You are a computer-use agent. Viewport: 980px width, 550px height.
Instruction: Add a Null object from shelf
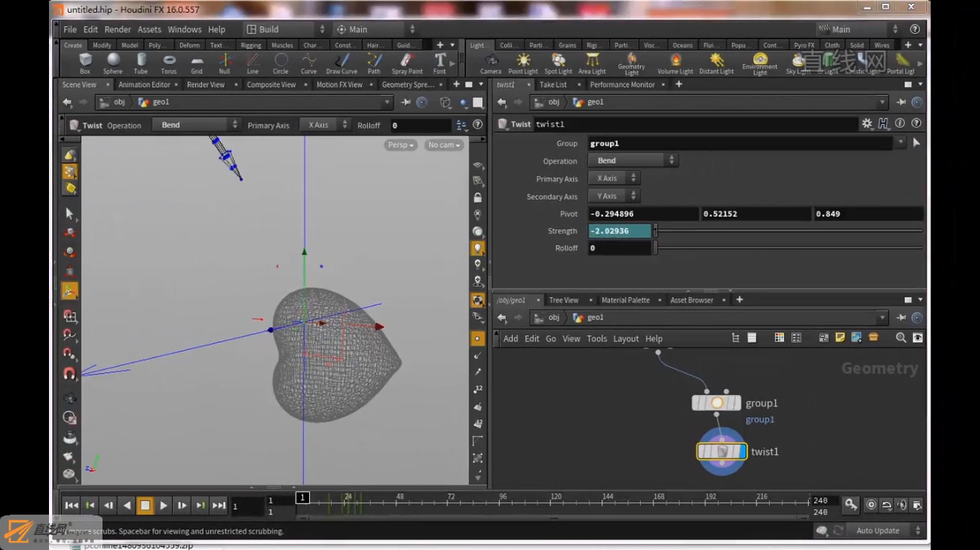click(x=225, y=63)
